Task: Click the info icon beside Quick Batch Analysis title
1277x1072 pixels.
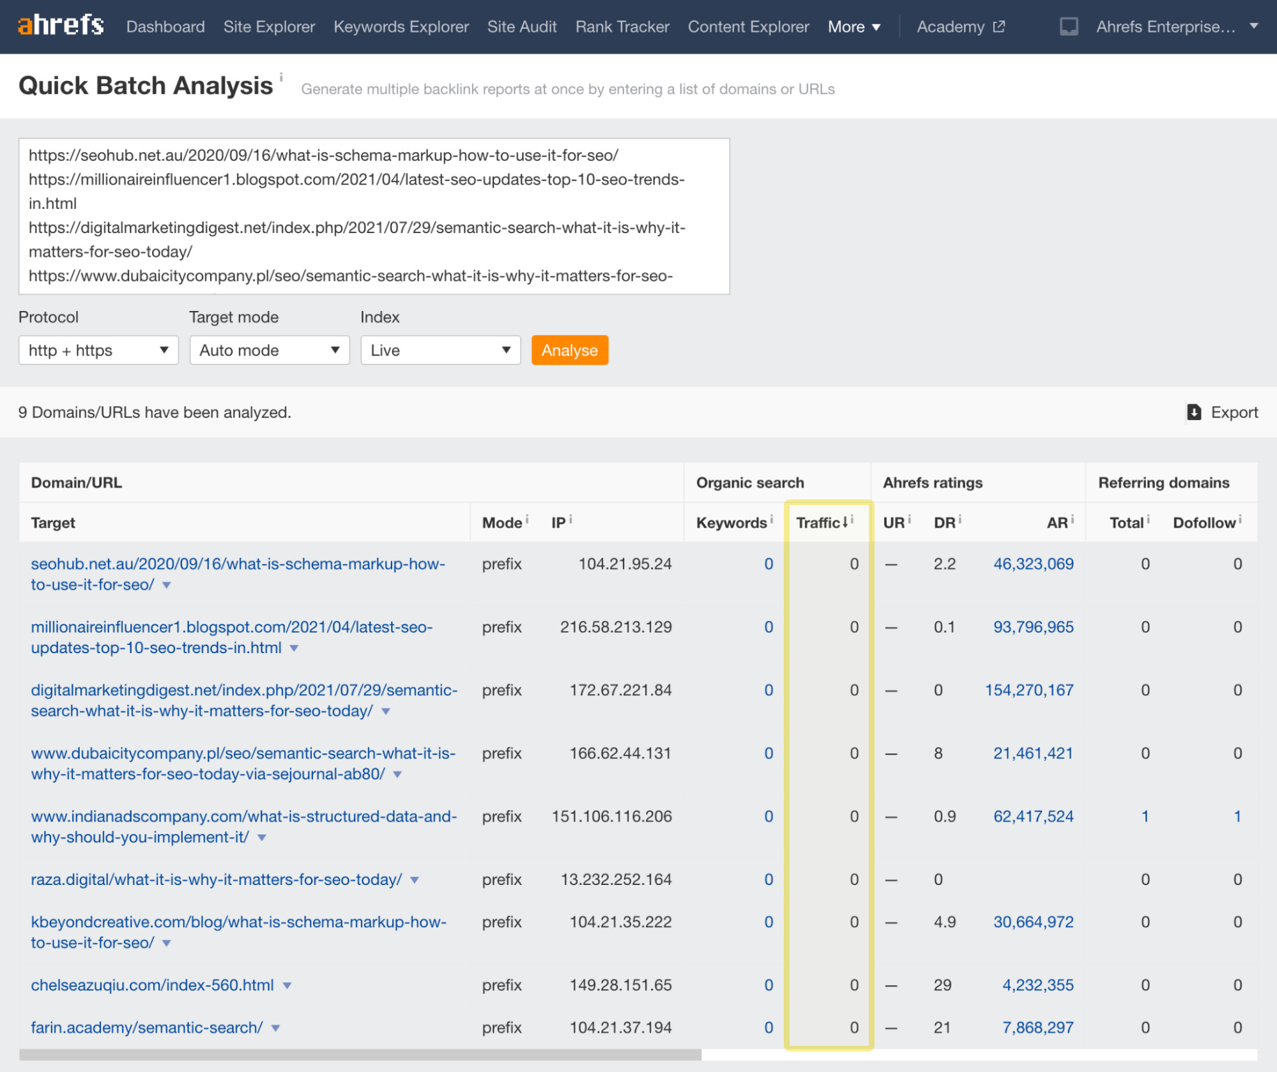Action: [x=281, y=77]
